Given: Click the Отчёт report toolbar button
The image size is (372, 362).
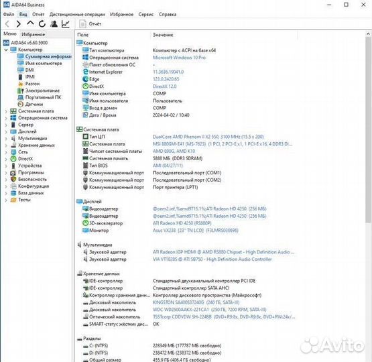Looking at the screenshot, I should 90,23.
